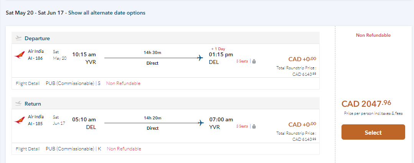This screenshot has width=414, height=163.
Task: Click the Departure section header
Action: point(37,38)
